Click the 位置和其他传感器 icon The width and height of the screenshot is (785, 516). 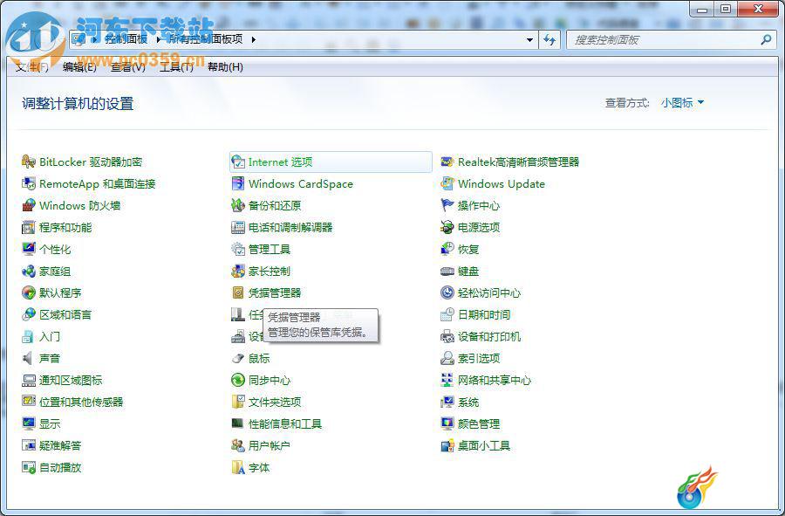click(x=29, y=402)
